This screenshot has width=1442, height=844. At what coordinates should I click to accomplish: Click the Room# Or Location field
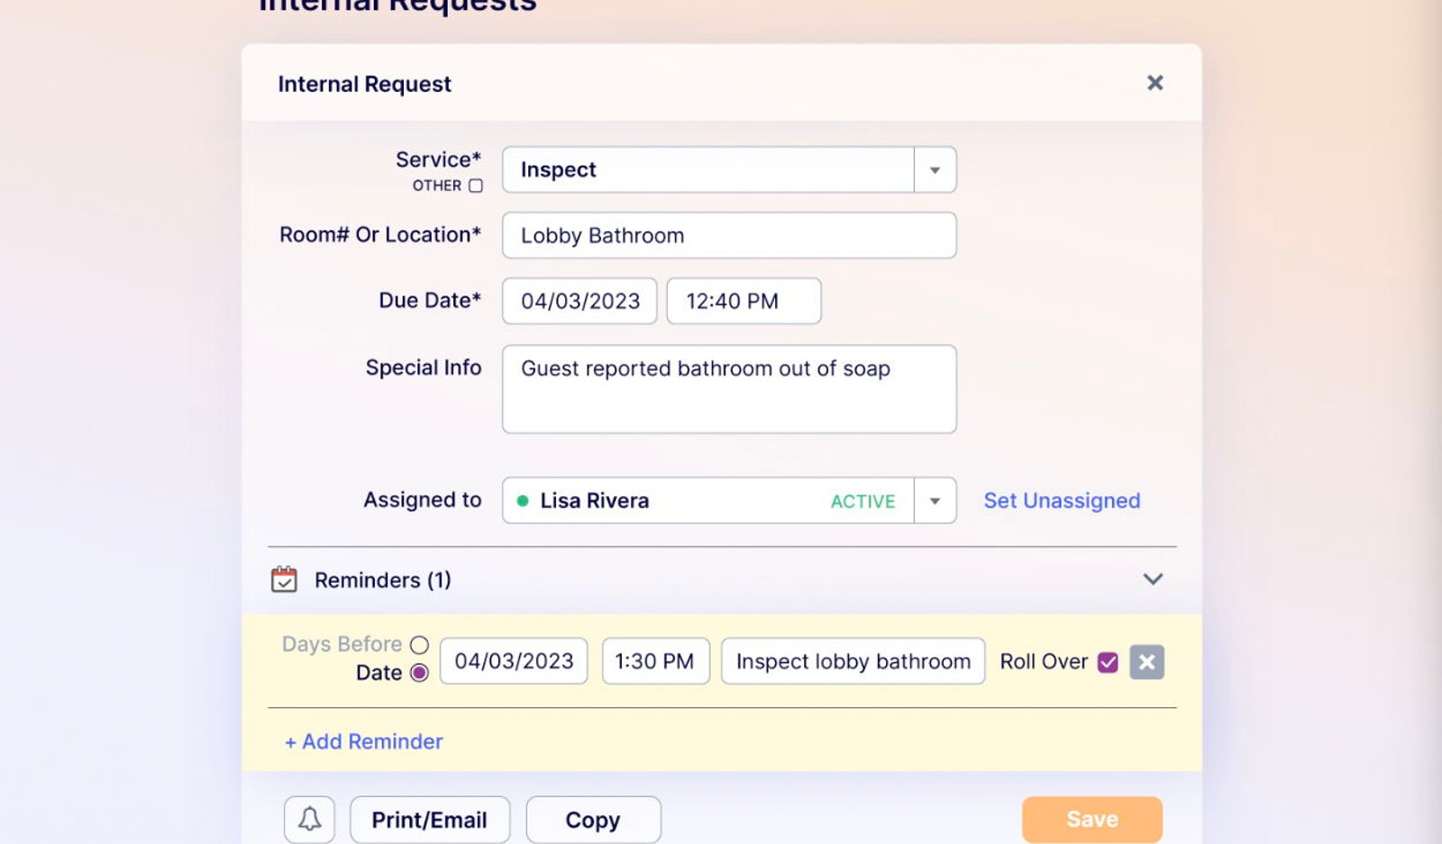point(729,235)
